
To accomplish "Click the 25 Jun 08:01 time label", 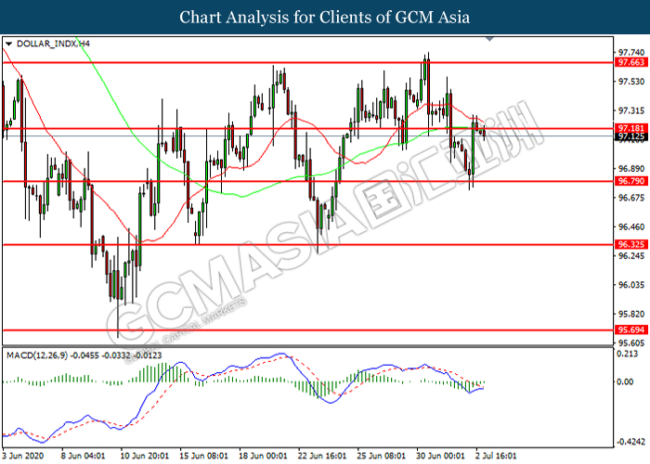I will (x=382, y=457).
